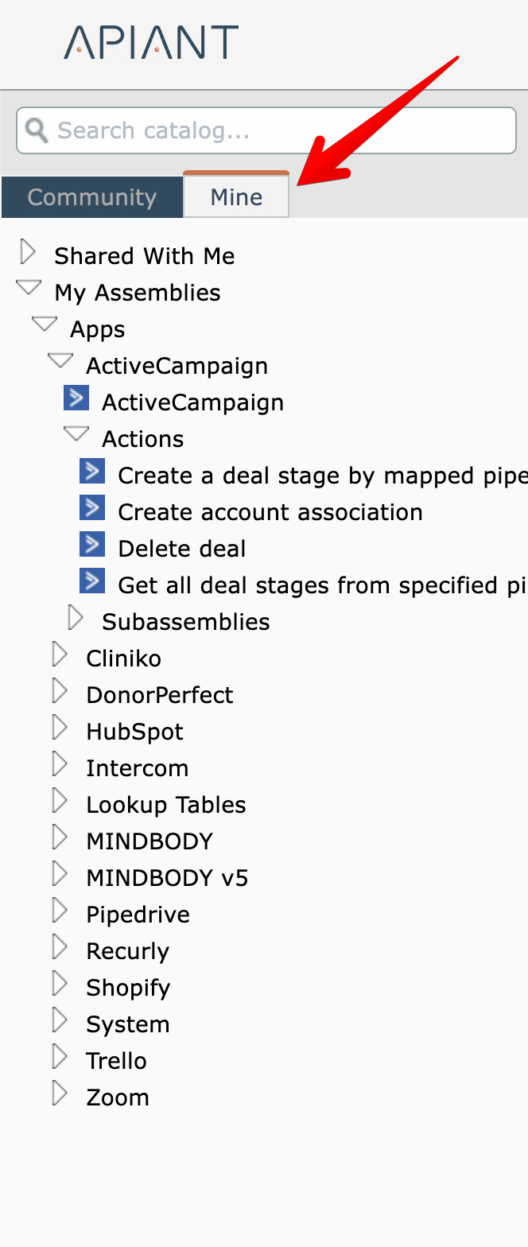Select the Mine tab
This screenshot has width=528, height=1247.
[x=236, y=197]
